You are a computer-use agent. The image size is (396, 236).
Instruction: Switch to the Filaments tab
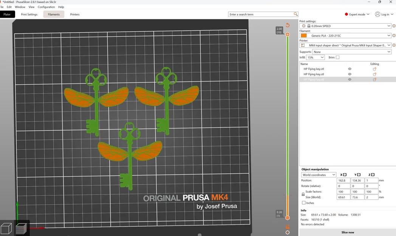[54, 14]
